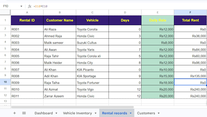The image size is (207, 117).
Task: Add a new sheet with plus icon
Action: click(15, 113)
